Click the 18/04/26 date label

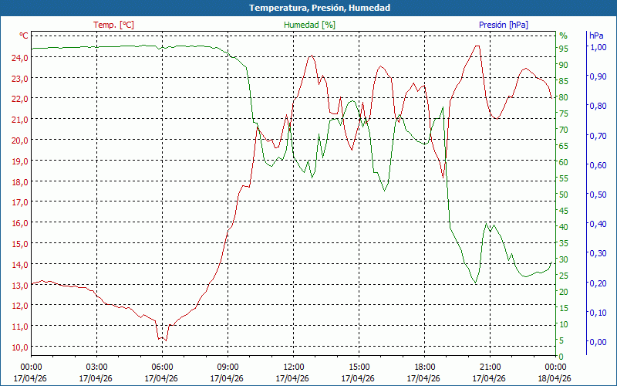tap(555, 378)
